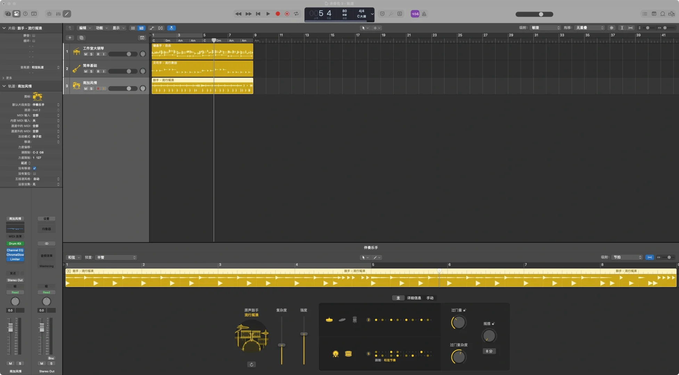Click the count-in 1234 icon near the LCD
The height and width of the screenshot is (375, 679).
pos(415,14)
